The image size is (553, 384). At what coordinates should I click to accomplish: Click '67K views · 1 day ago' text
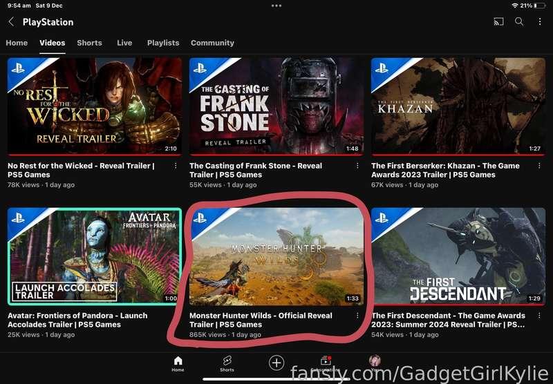(404, 184)
